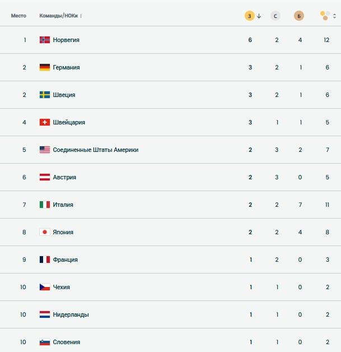Click the Франция row name

[65, 260]
